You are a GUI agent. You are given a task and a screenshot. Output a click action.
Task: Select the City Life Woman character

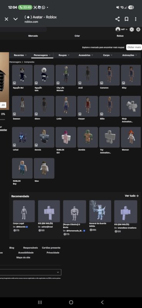pos(66,75)
